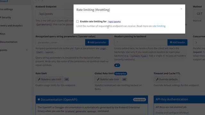Toggle the off badge next to Stateful rate-limit

click(124, 79)
